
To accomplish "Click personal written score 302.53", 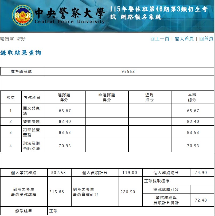I will (x=58, y=172).
